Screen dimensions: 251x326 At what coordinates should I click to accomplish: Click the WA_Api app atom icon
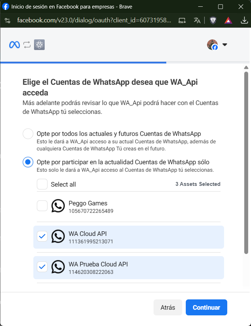[39, 45]
